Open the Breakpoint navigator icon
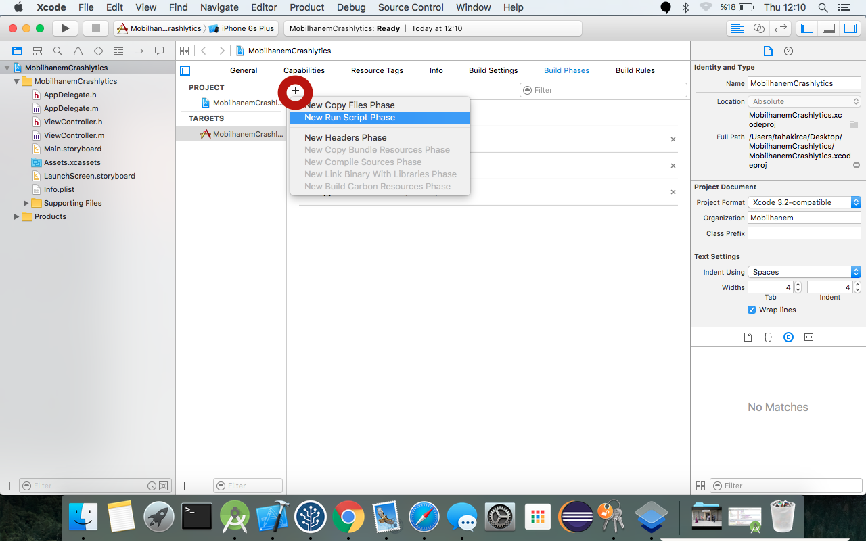This screenshot has height=541, width=866. [139, 51]
